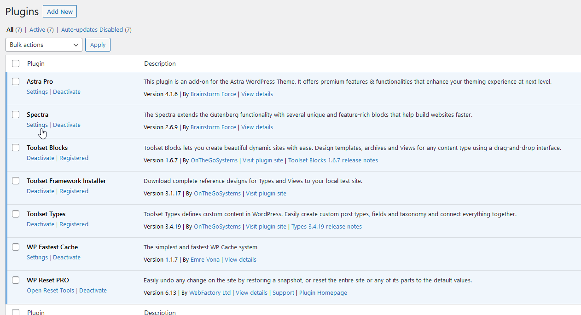581x315 pixels.
Task: Click the Astra Pro plugin name
Action: 40,81
